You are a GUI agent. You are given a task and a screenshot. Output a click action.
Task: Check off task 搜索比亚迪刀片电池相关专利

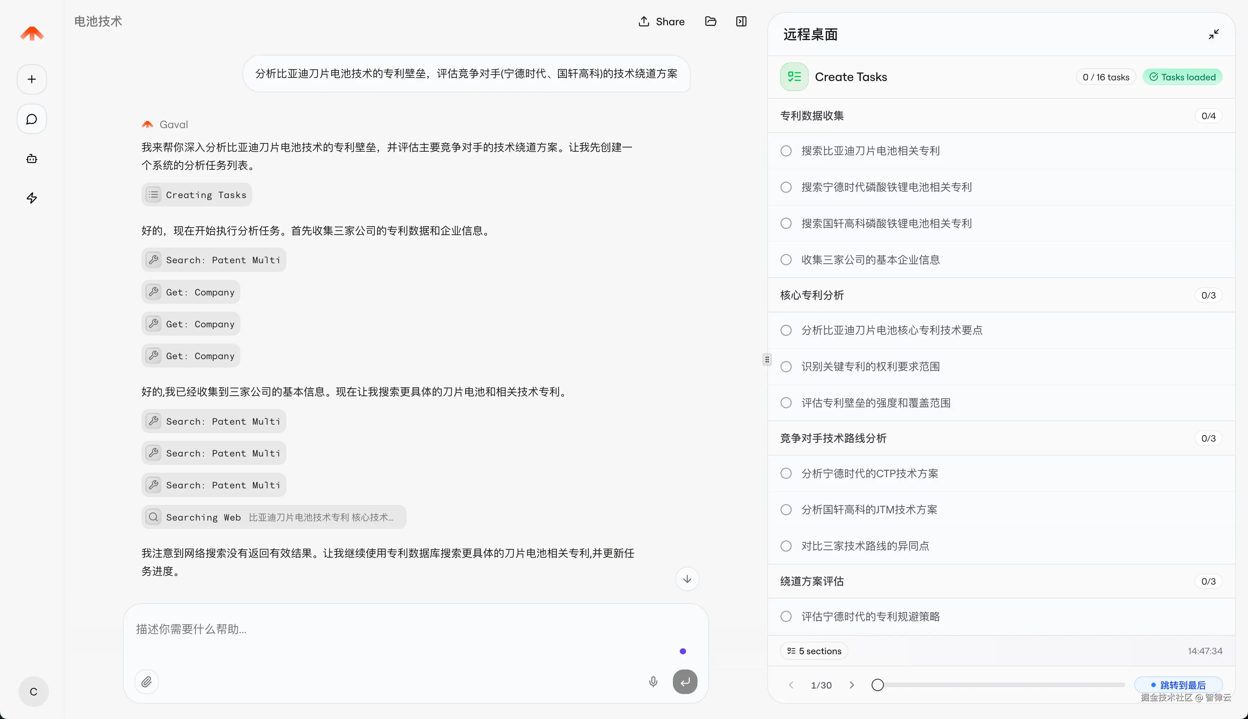click(786, 150)
